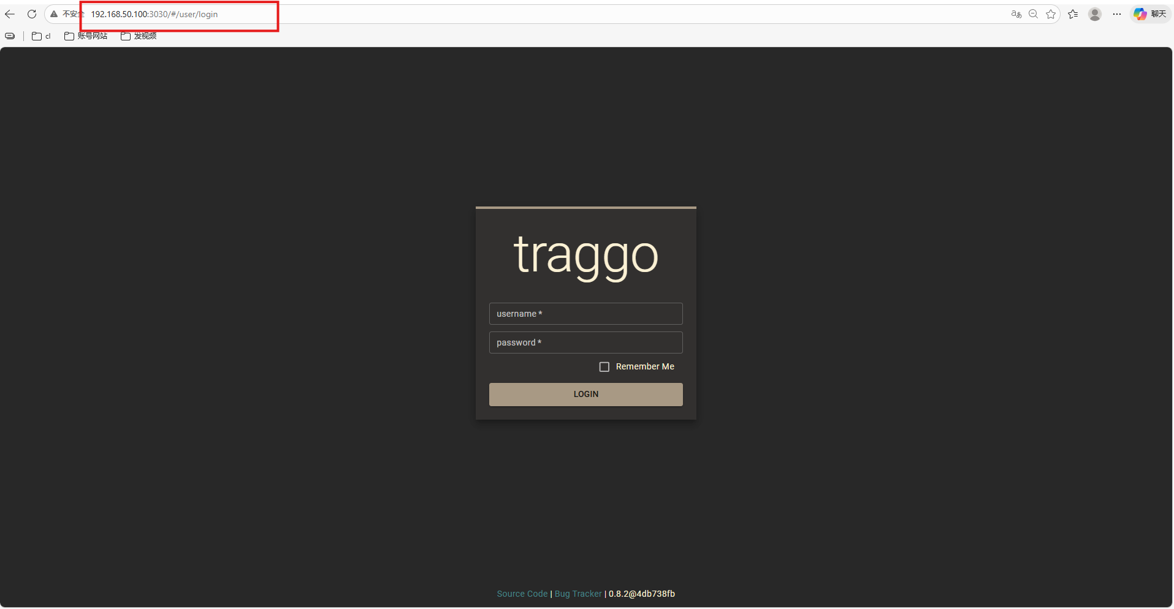Open the Bug Tracker link

click(x=578, y=594)
